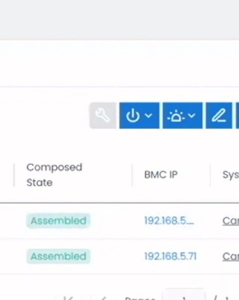239x300 pixels.
Task: Click the pencil edit button
Action: (x=219, y=116)
